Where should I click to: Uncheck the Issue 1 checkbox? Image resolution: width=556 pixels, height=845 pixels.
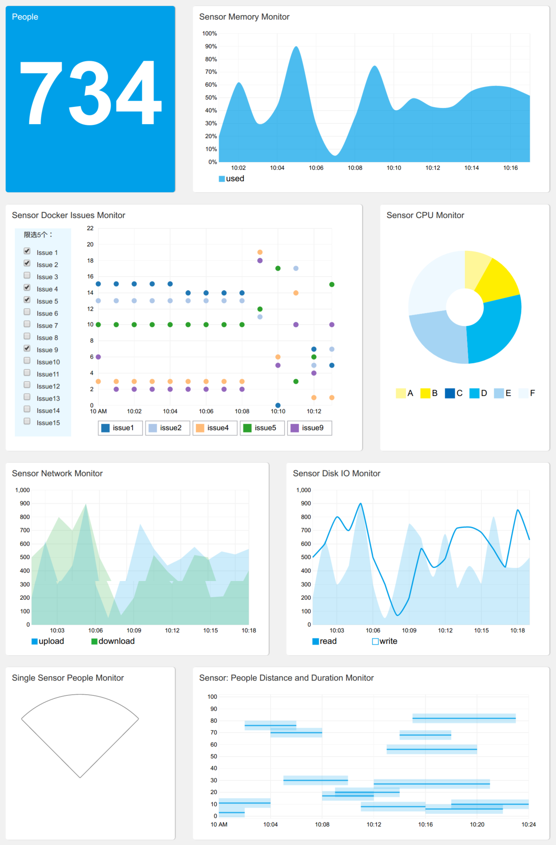pos(27,251)
